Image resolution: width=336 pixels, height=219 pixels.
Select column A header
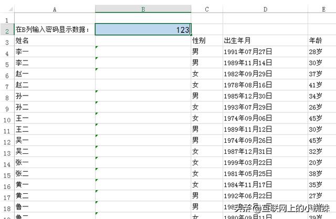[55, 9]
